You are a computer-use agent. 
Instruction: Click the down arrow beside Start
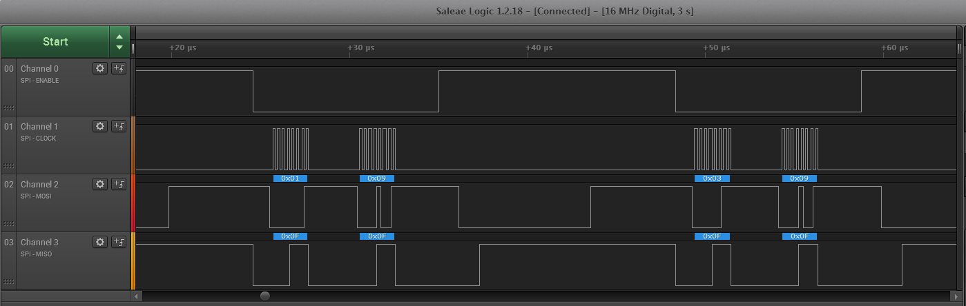[x=119, y=48]
